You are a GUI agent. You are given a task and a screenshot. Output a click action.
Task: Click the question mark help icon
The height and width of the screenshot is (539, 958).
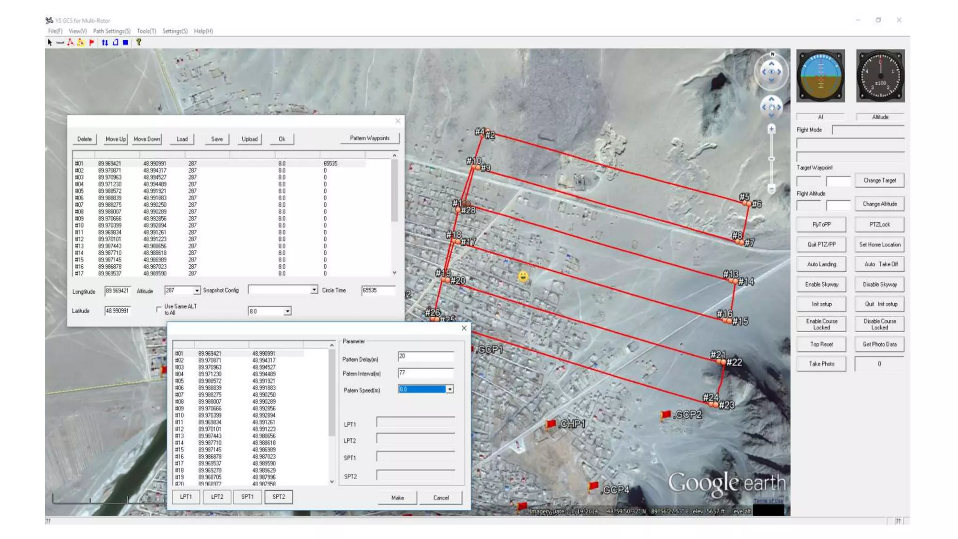[138, 43]
